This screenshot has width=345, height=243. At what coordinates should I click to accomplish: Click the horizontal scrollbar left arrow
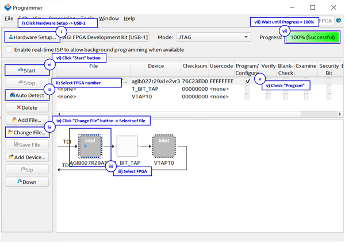tap(59, 114)
